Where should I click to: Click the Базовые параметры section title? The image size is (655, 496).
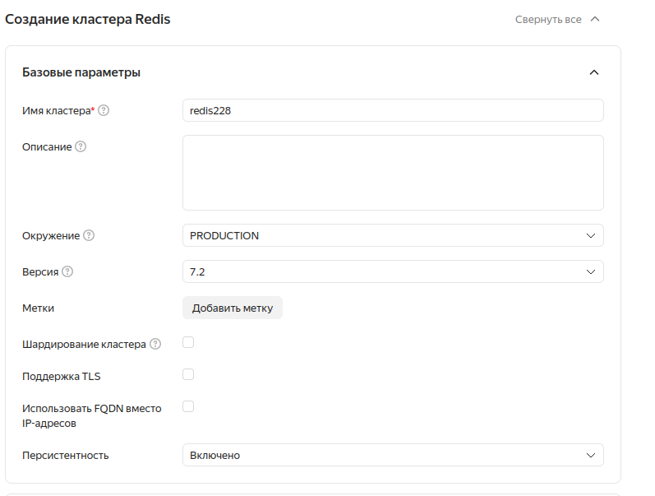(x=81, y=72)
